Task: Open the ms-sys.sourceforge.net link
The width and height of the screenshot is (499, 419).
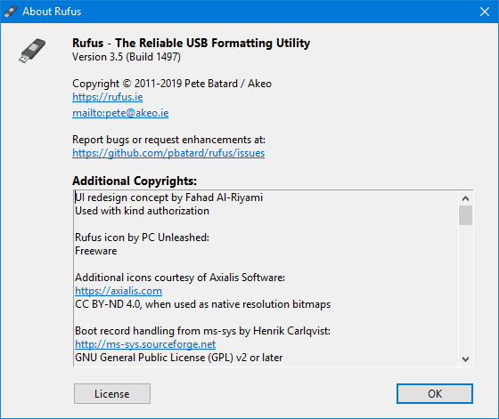Action: [145, 344]
